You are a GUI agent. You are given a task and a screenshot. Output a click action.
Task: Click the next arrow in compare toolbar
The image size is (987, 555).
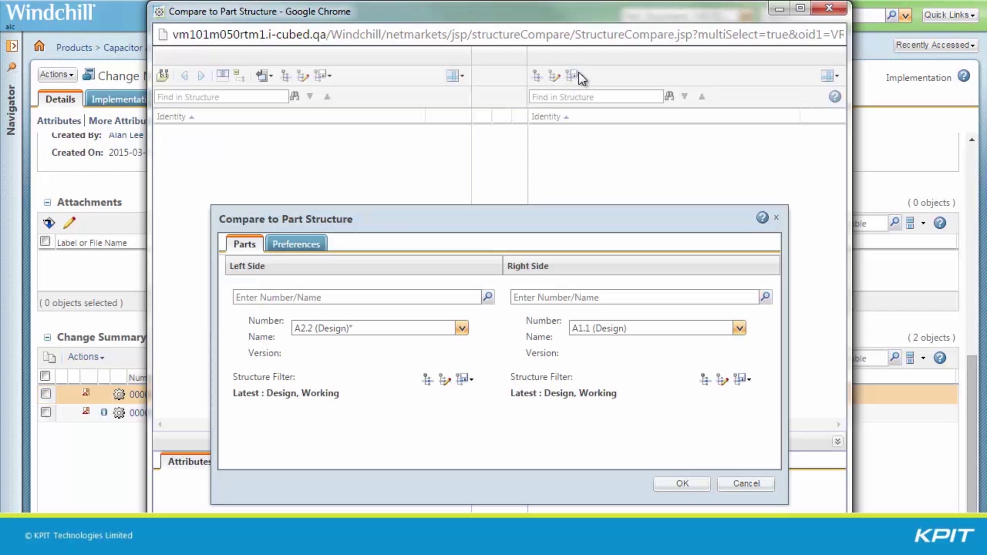pyautogui.click(x=201, y=76)
